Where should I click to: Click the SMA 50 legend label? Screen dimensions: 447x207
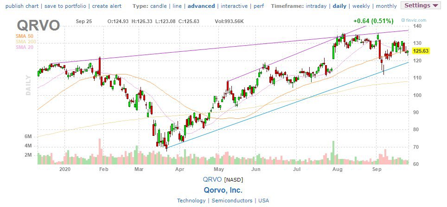(x=25, y=37)
